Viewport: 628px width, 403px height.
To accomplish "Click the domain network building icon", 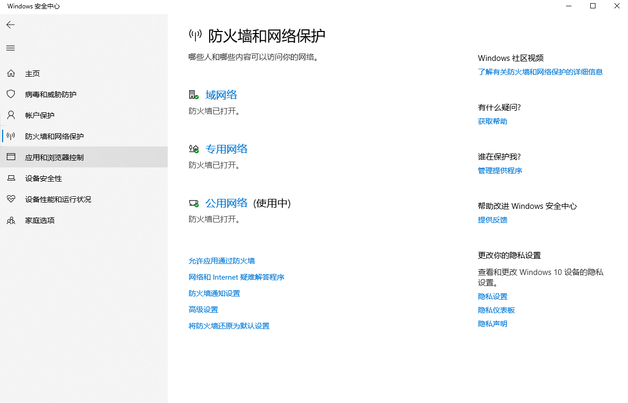I will [194, 95].
